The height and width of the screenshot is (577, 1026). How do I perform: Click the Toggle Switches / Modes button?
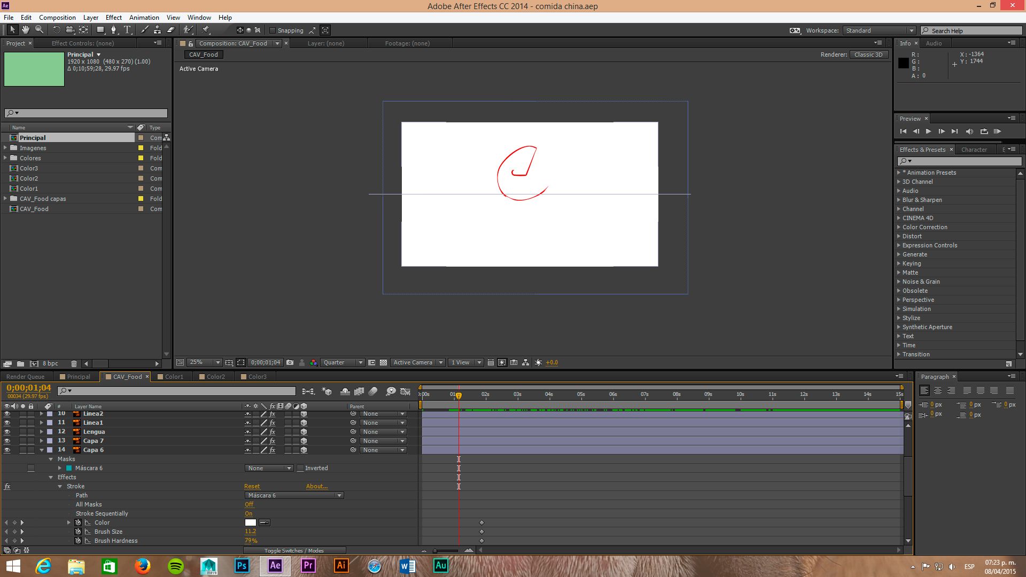click(294, 550)
